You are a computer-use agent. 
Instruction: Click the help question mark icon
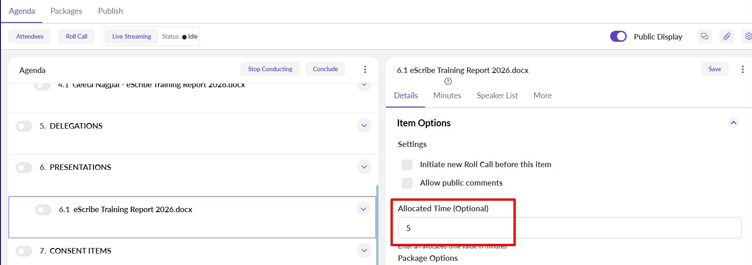(x=448, y=81)
